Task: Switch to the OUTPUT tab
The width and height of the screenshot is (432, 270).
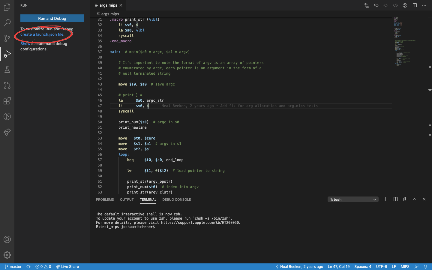Action: coord(127,199)
